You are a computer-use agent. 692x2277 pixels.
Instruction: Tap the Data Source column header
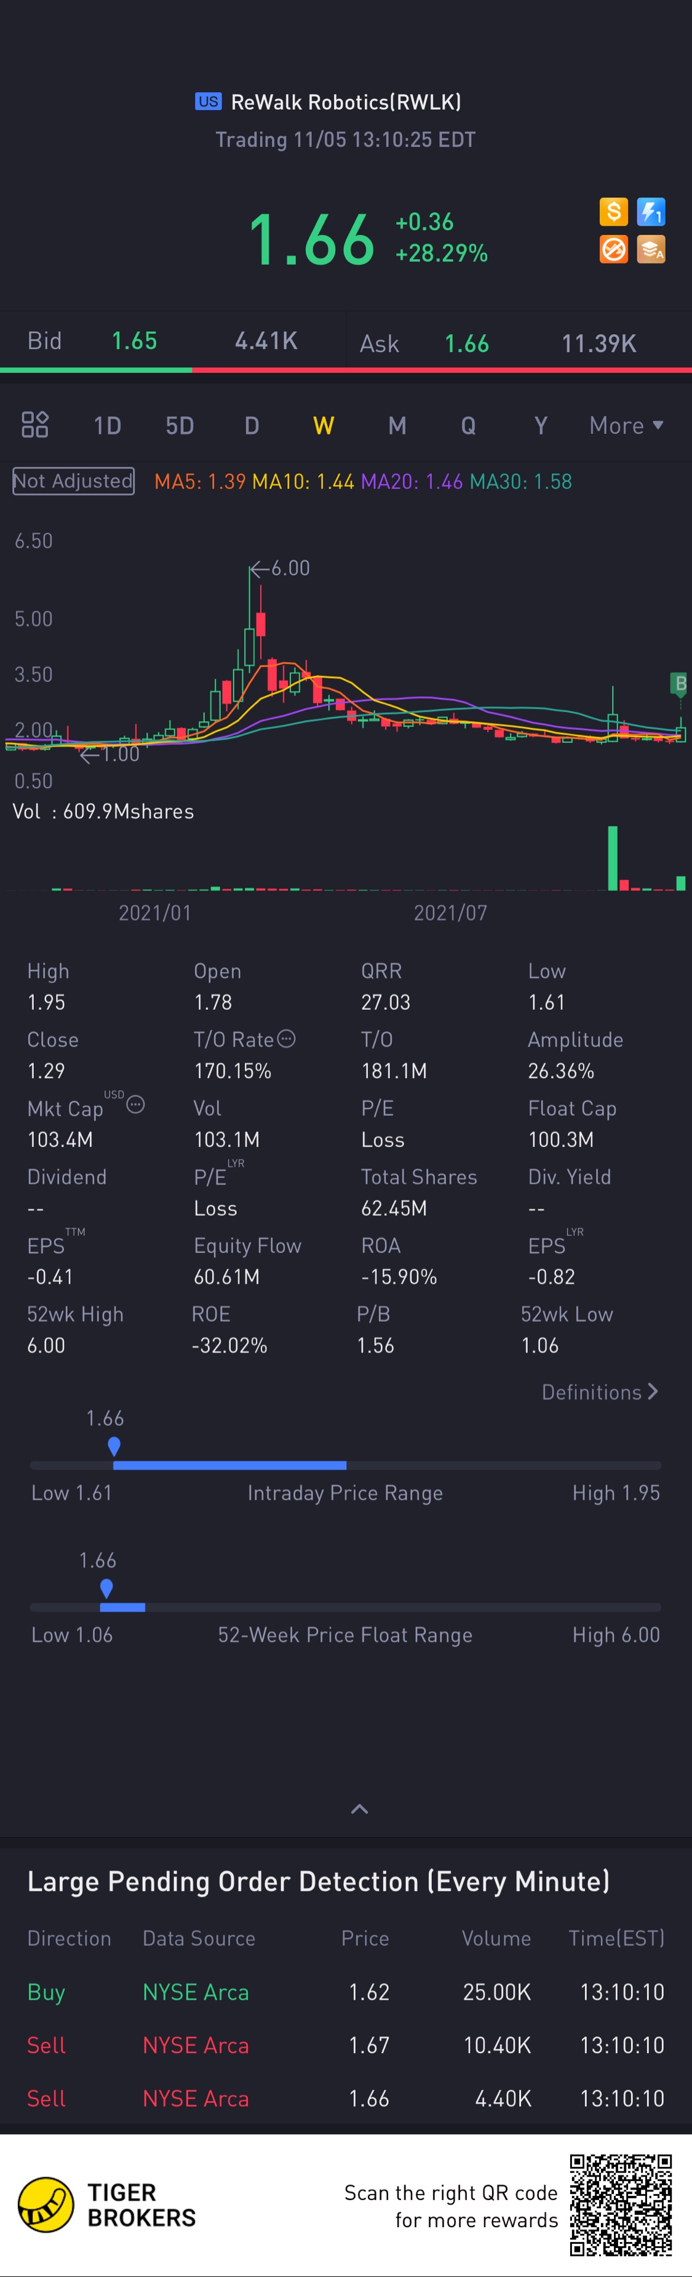point(199,1939)
